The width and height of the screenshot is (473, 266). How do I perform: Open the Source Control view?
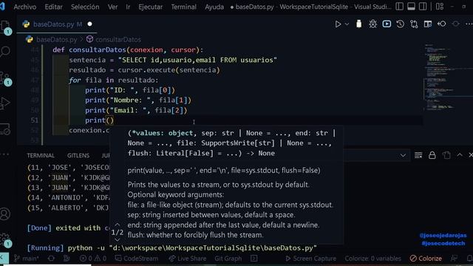(x=5, y=78)
